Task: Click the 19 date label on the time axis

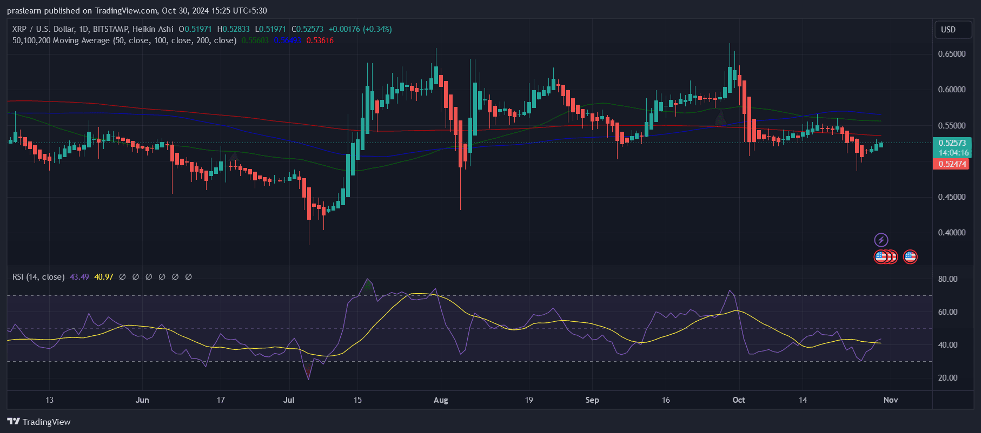Action: point(529,400)
